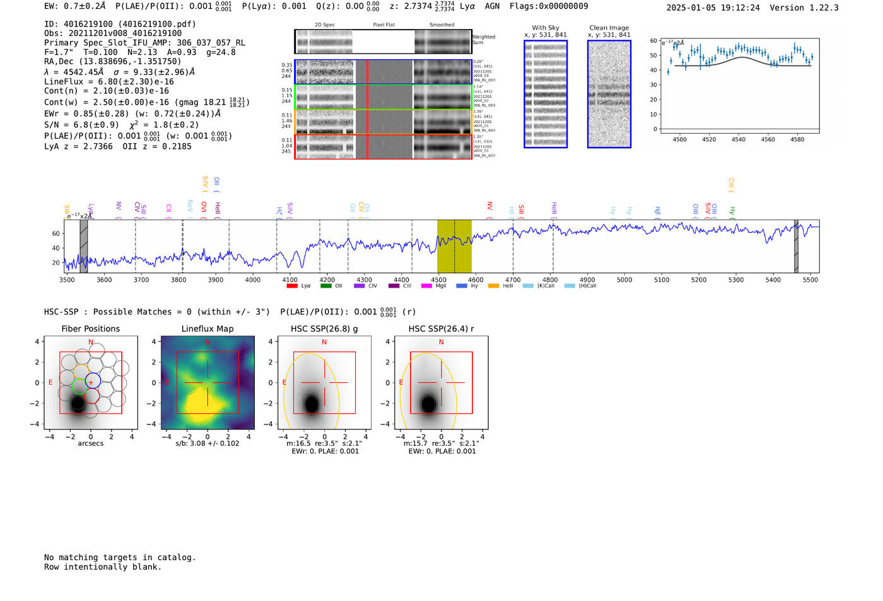
Task: Select the blue-bordered fiber spectrum row
Action: [383, 72]
